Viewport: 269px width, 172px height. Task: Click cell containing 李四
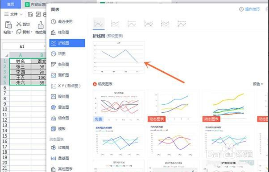coord(20,72)
